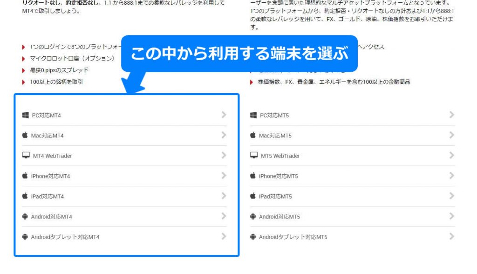The image size is (477, 274).
Task: Open the PC対応MT4 link
Action: pyautogui.click(x=47, y=116)
